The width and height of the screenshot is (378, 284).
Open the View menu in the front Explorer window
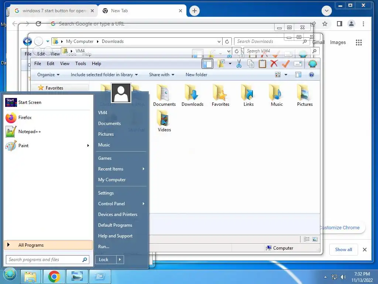65,64
